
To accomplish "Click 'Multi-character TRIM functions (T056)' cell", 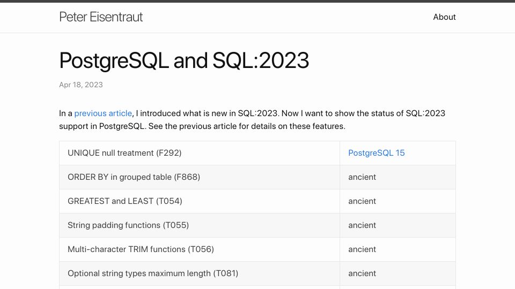I will coord(200,249).
